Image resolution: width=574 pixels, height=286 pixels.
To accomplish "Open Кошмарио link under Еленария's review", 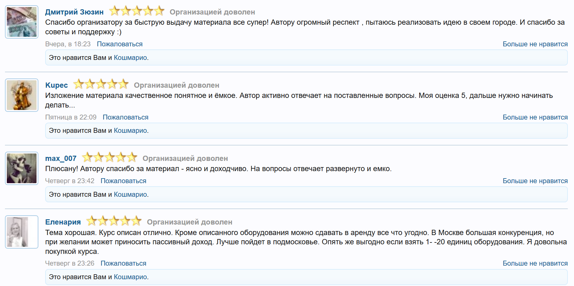I will click(x=130, y=277).
